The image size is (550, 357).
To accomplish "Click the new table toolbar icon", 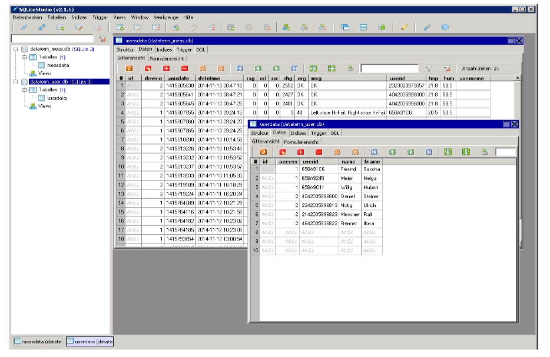I will point(120,27).
